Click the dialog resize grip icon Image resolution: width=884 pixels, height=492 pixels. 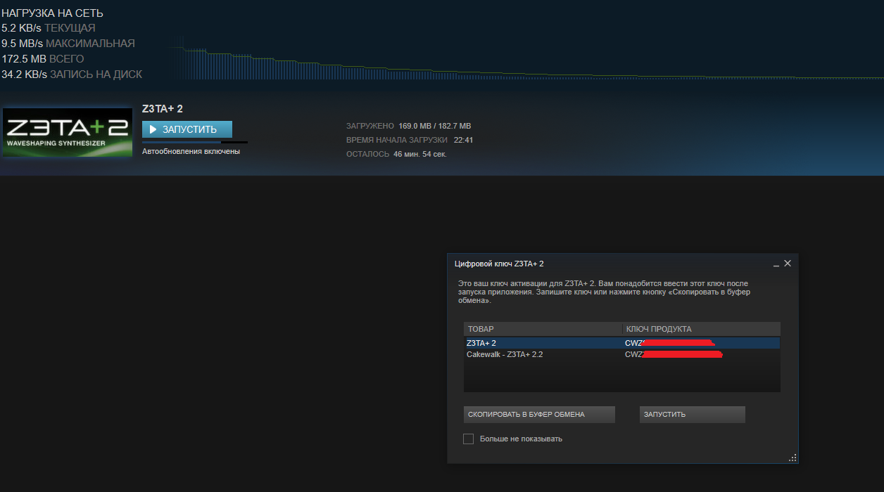click(793, 458)
